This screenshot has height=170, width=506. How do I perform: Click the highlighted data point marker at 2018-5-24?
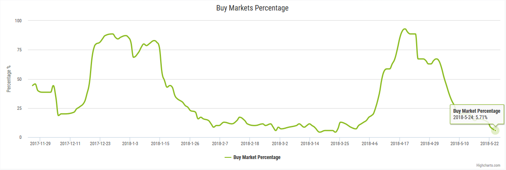pos(495,130)
